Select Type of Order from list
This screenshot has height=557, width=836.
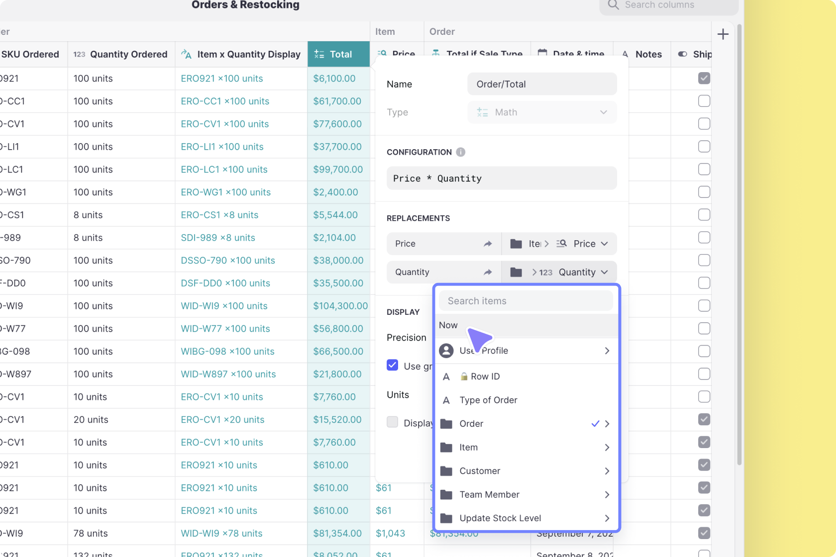point(488,400)
